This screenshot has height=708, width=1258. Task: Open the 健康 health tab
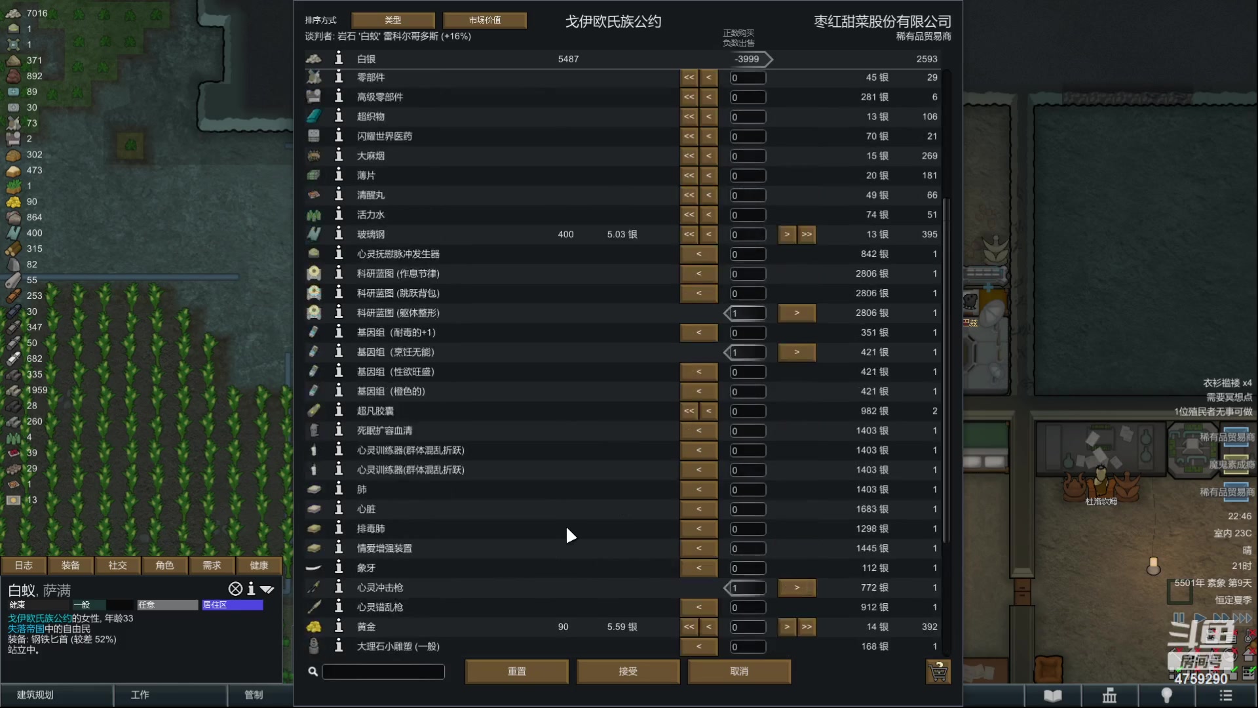pos(259,565)
